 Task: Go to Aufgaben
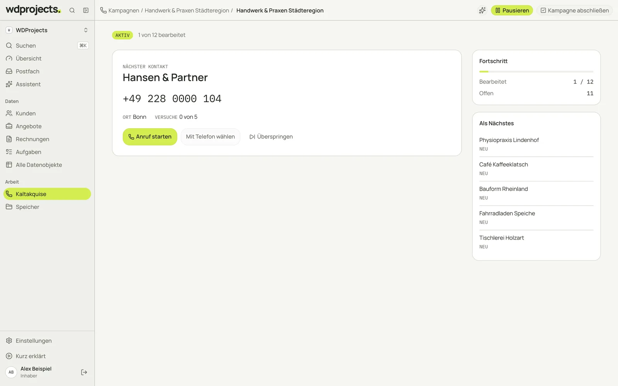[x=47, y=152]
